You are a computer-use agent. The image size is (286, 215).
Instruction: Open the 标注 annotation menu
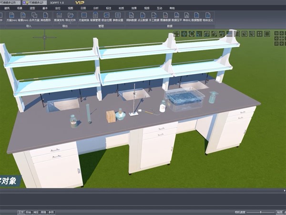pos(109,8)
